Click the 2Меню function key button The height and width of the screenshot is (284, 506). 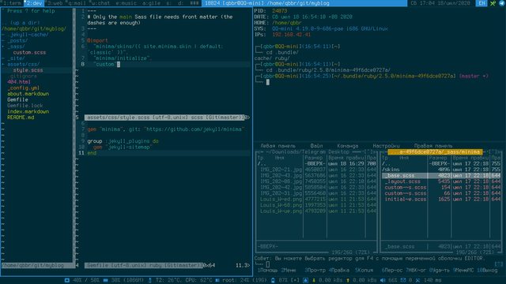point(288,270)
